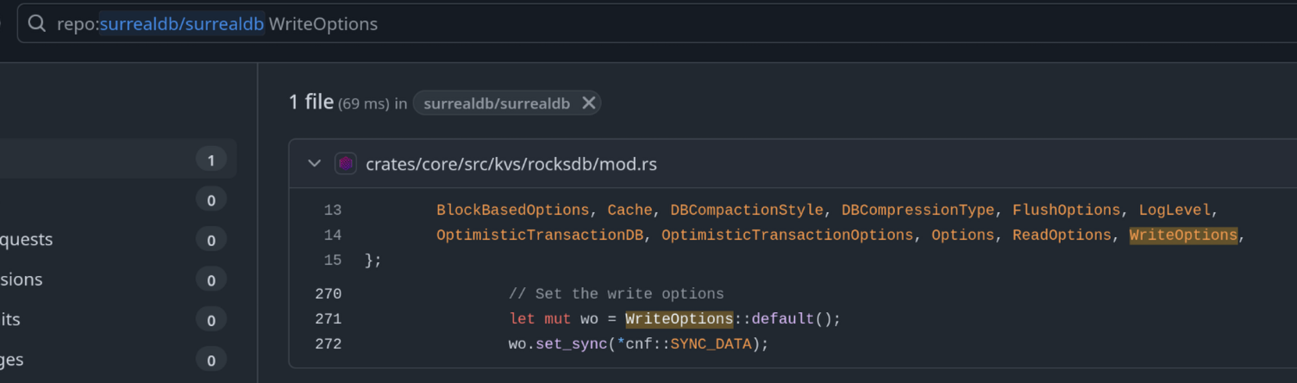
Task: Collapse the mod.rs result with chevron
Action: (315, 163)
